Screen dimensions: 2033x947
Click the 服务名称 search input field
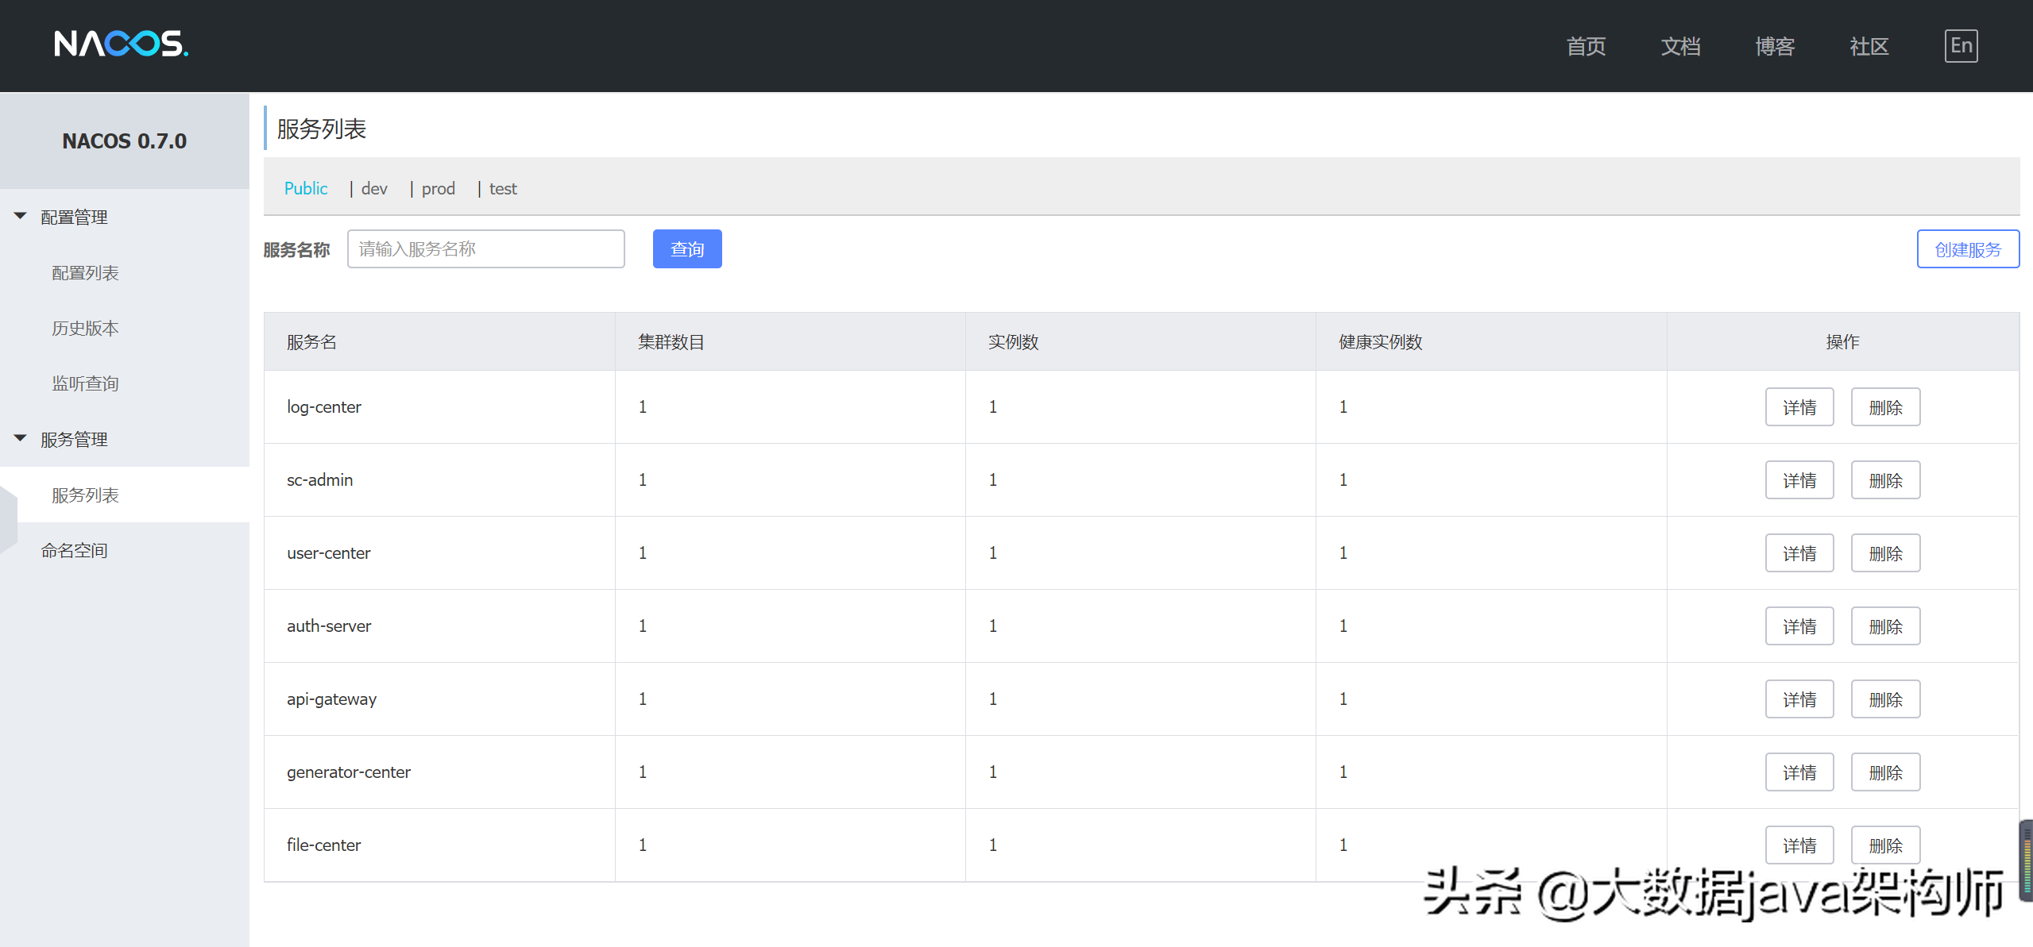pos(485,249)
